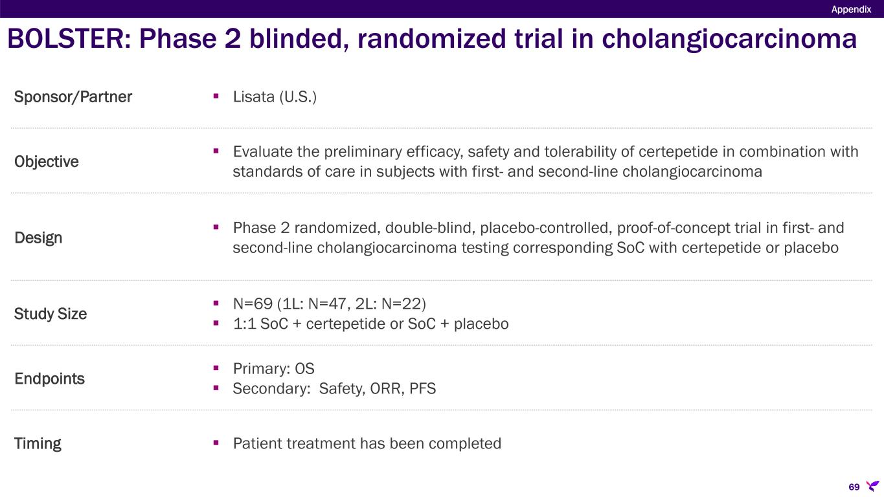Click the bullet before 'Phase 2 randomized, double-blind'
This screenshot has height=497, width=884.
point(216,228)
